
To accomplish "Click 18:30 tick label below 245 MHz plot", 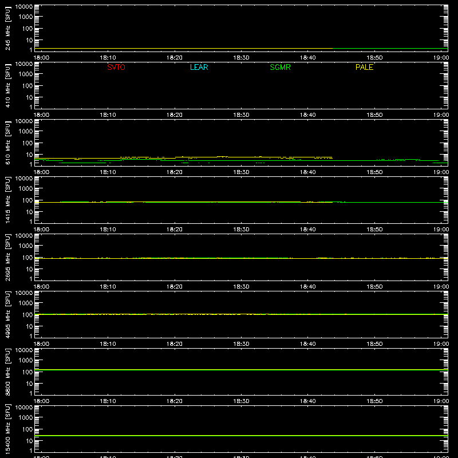I will pyautogui.click(x=241, y=58).
